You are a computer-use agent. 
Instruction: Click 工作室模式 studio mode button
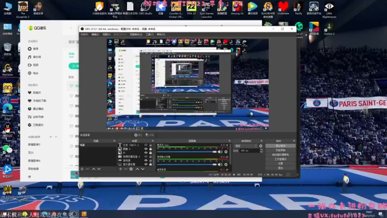[281, 159]
